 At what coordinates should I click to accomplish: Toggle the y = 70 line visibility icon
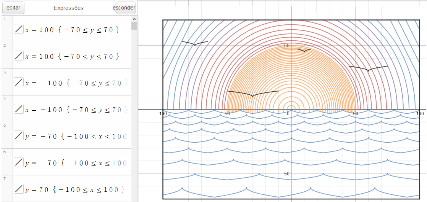tap(19, 189)
